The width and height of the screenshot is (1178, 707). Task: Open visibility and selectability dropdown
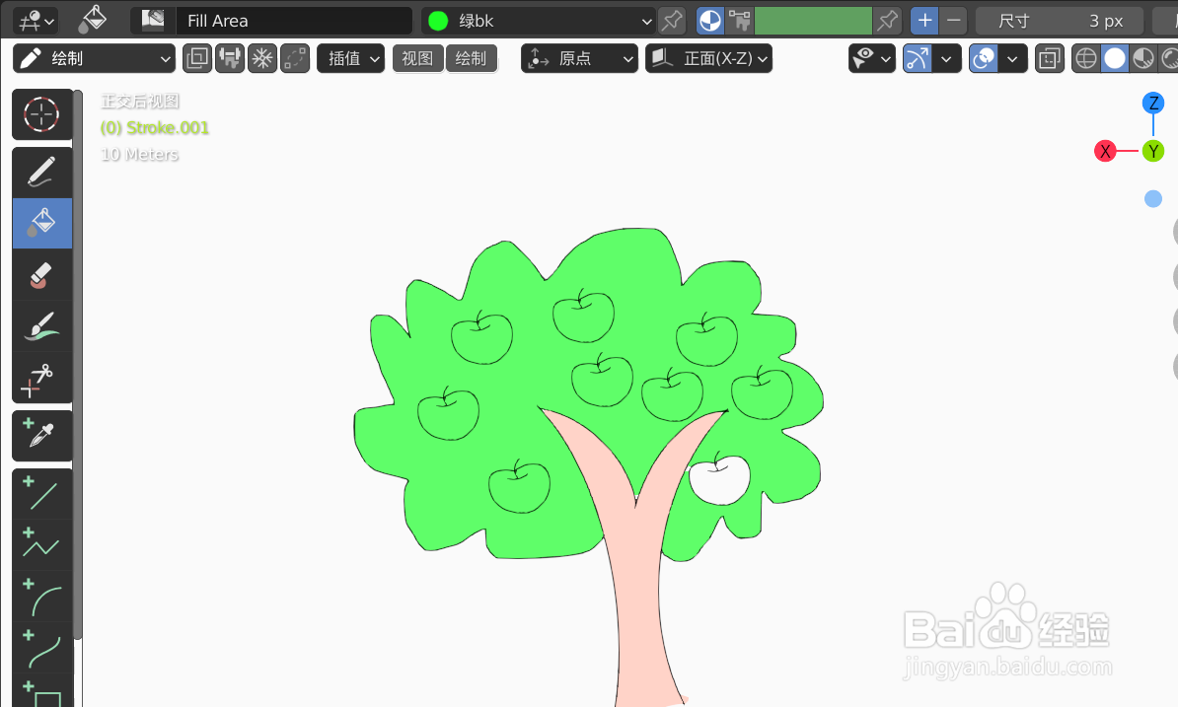click(871, 58)
